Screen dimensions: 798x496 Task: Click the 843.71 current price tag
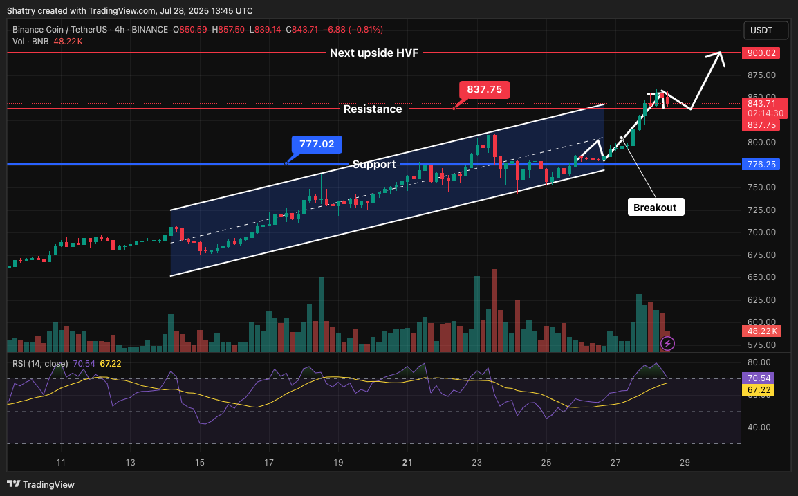[x=761, y=103]
